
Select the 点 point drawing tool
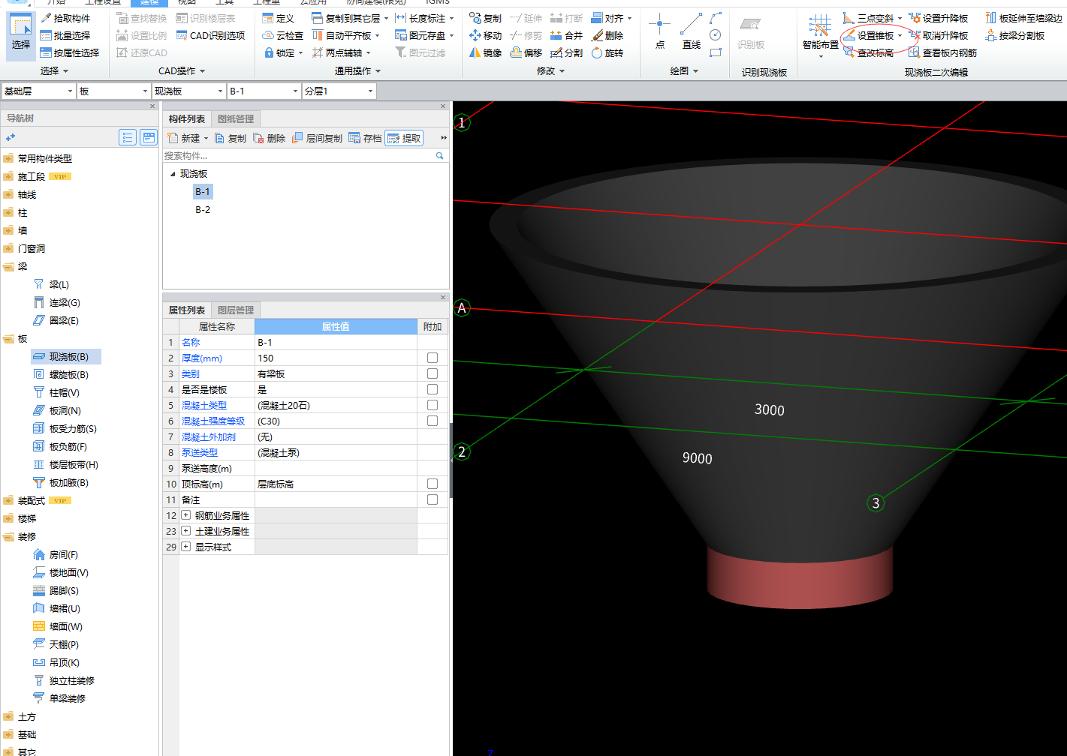click(659, 31)
